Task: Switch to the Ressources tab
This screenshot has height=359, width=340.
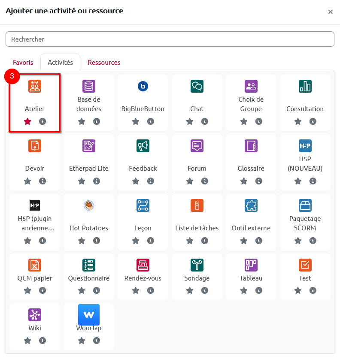Action: tap(104, 63)
